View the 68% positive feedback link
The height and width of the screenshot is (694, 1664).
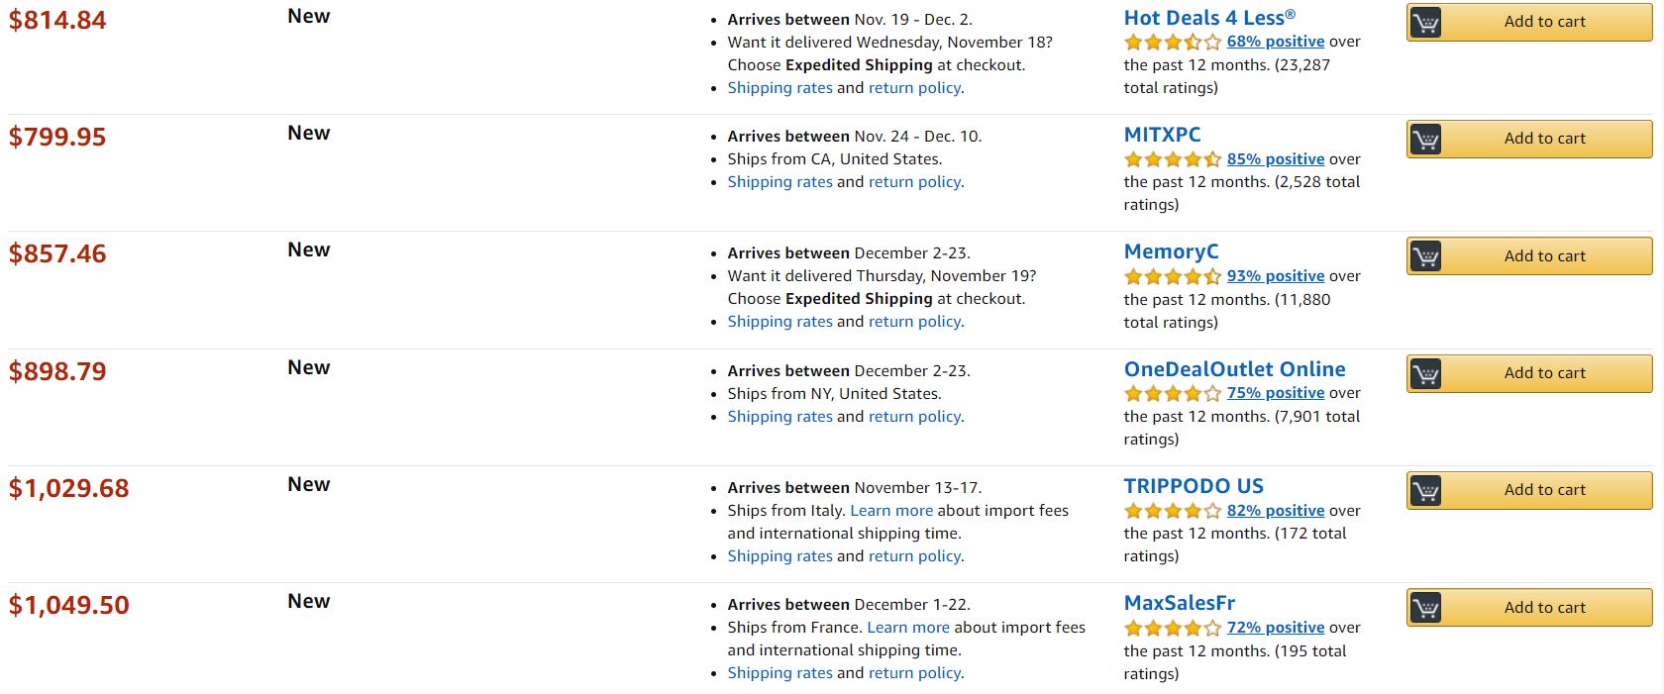[x=1276, y=42]
